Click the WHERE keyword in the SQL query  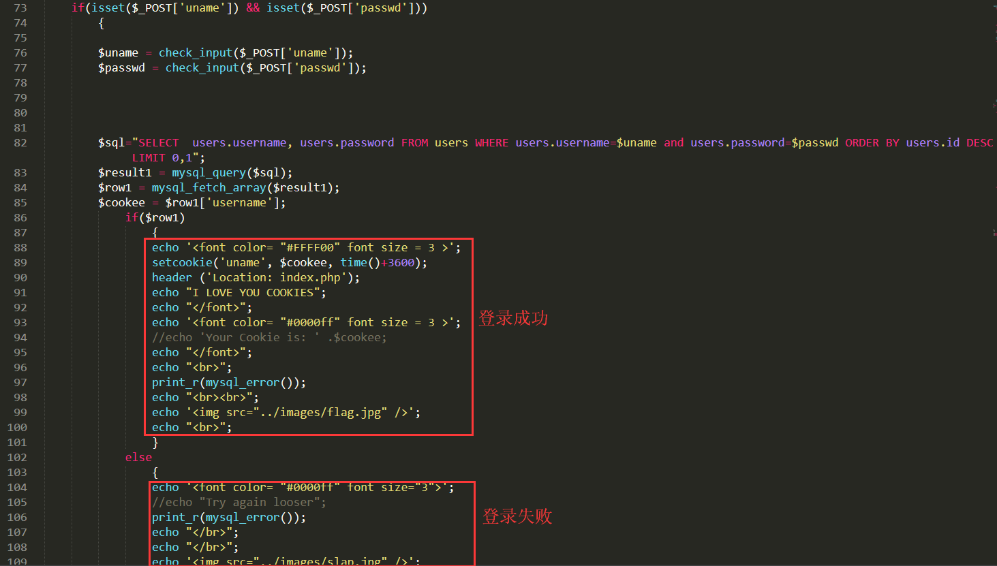[491, 143]
